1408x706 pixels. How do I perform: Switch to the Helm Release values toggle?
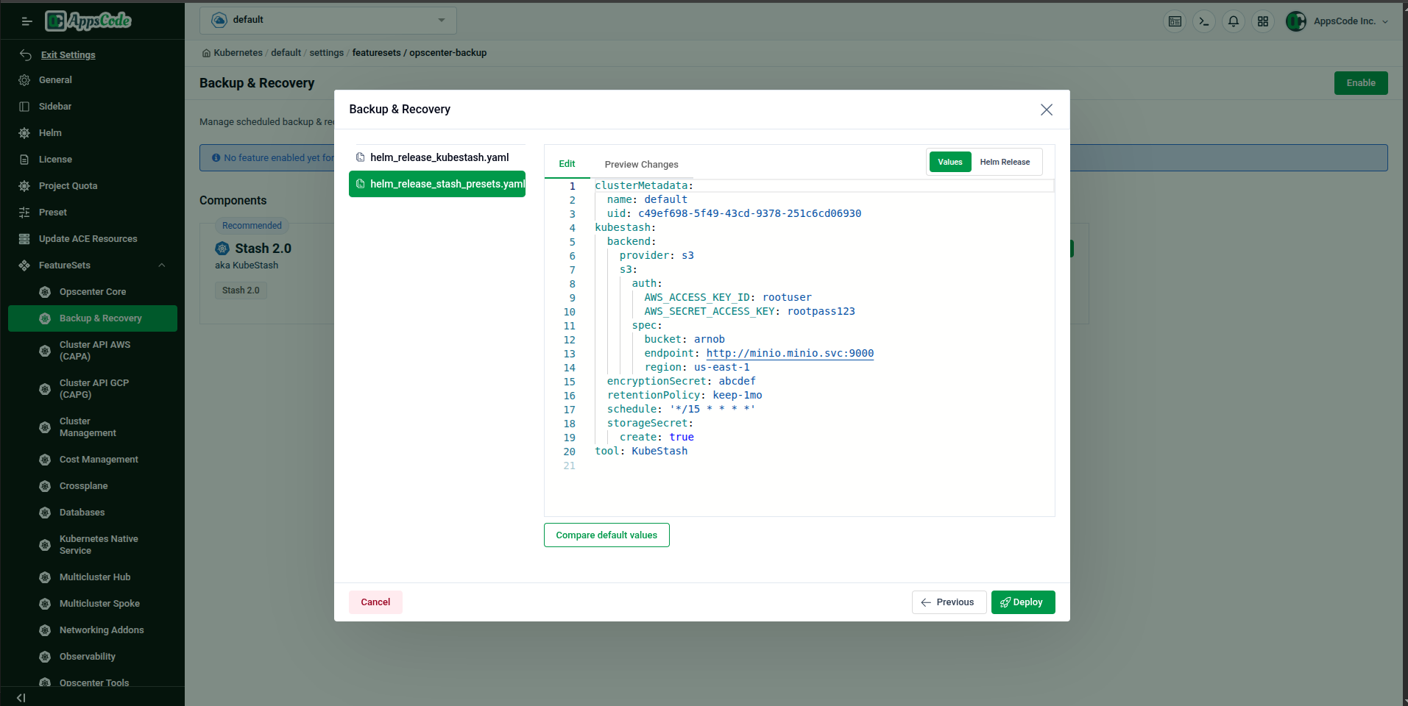(1005, 161)
